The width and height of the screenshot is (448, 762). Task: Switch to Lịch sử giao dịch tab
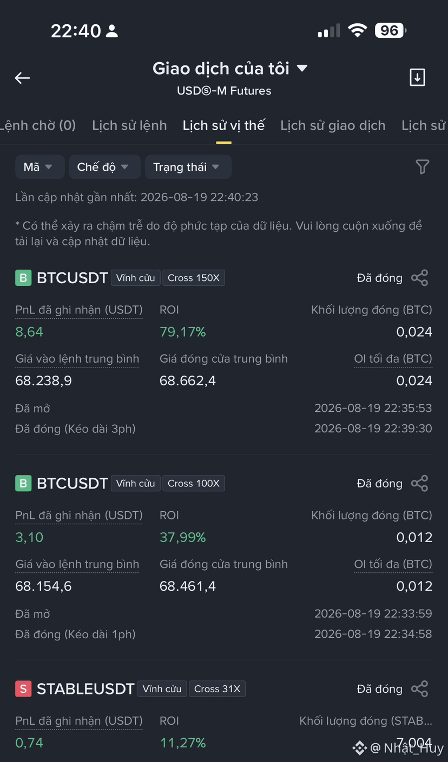tap(333, 125)
